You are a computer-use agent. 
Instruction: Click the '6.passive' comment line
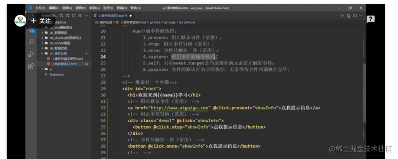point(216,70)
